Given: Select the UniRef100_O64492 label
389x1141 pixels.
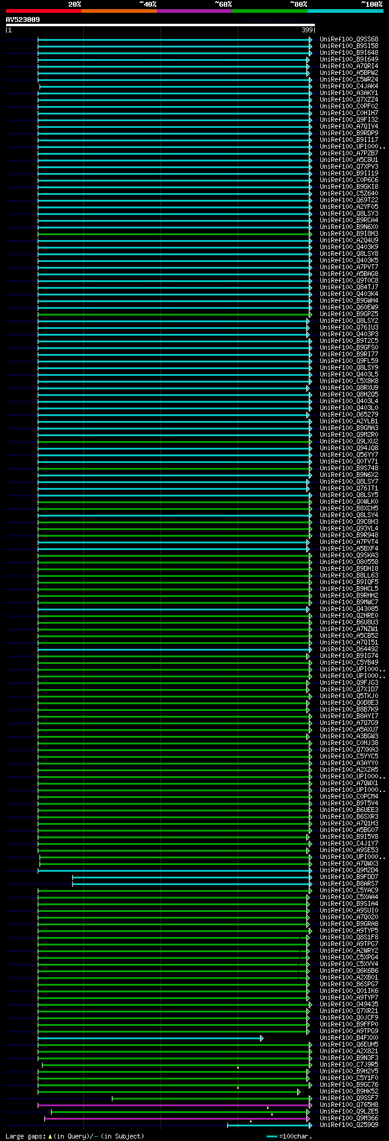Looking at the screenshot, I should click(x=349, y=649).
